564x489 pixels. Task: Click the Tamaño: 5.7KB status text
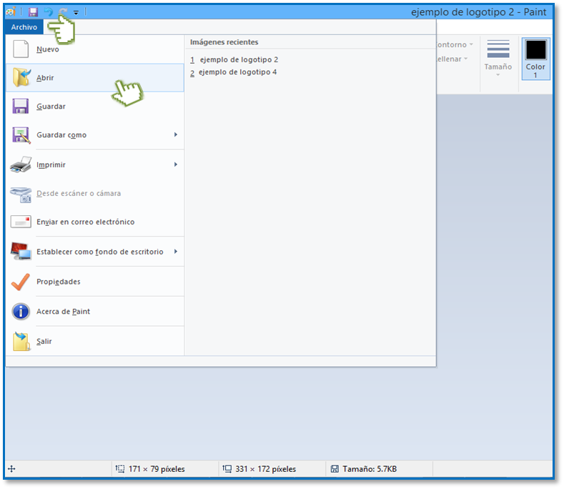pos(370,469)
